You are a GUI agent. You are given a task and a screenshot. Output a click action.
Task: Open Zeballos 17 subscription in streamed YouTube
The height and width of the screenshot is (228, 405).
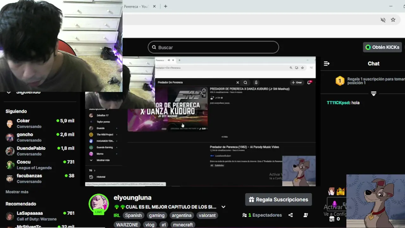[x=103, y=116]
